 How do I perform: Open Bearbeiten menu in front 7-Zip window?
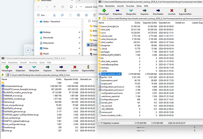point(110,6)
